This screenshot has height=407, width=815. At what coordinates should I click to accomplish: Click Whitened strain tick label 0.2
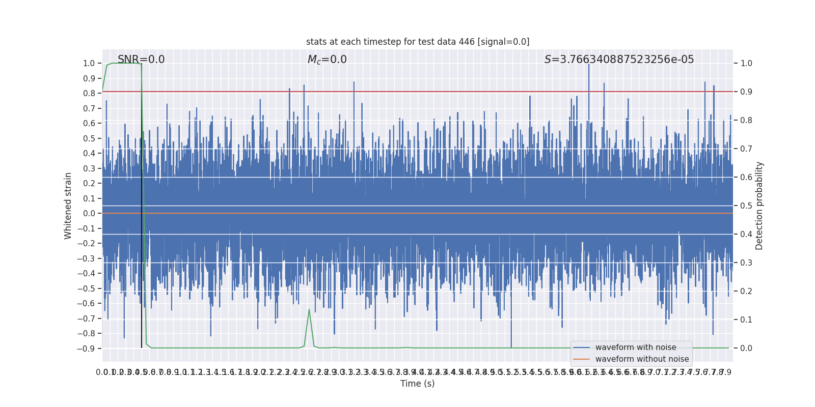89,184
